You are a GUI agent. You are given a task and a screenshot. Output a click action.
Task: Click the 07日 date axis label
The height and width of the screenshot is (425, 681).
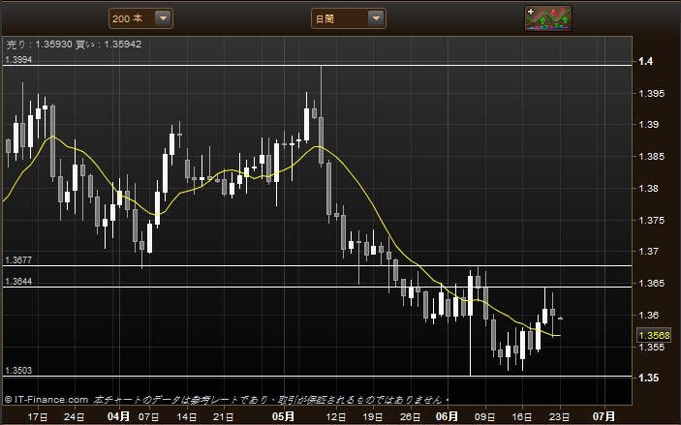149,417
